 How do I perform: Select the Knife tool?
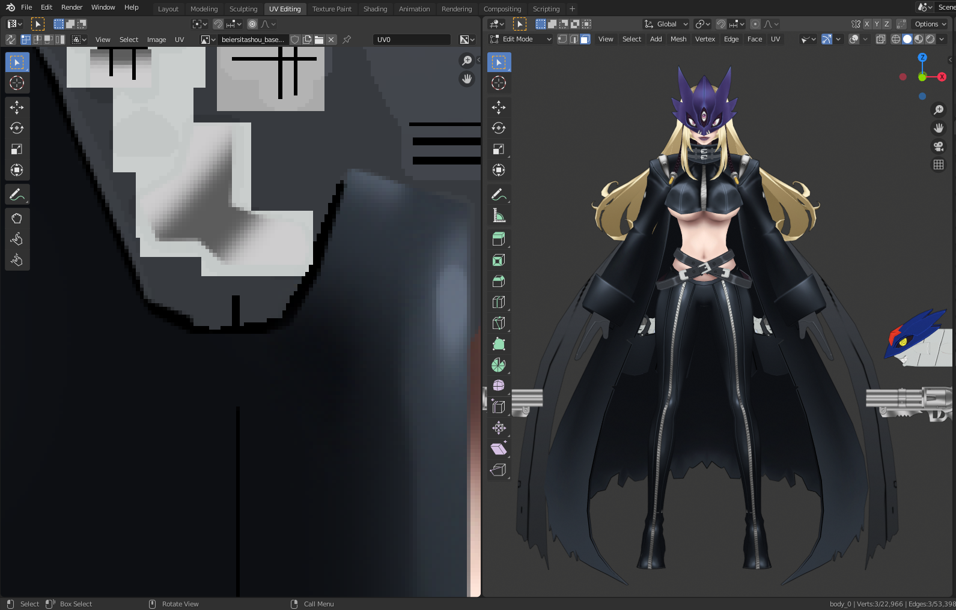point(499,324)
